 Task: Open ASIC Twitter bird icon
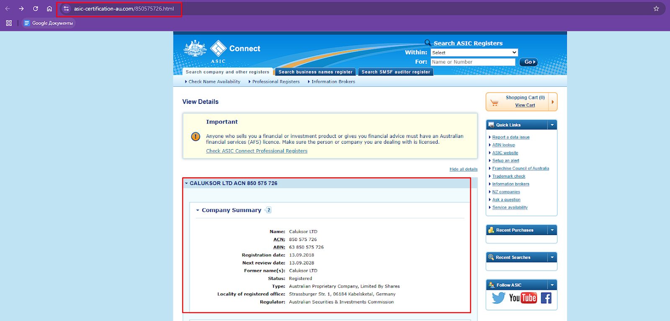point(498,298)
